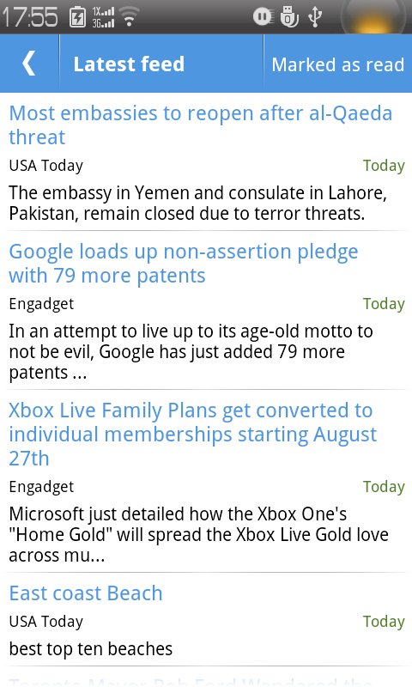The height and width of the screenshot is (687, 412).
Task: Tap the 17:55 clock
Action: pos(30,17)
